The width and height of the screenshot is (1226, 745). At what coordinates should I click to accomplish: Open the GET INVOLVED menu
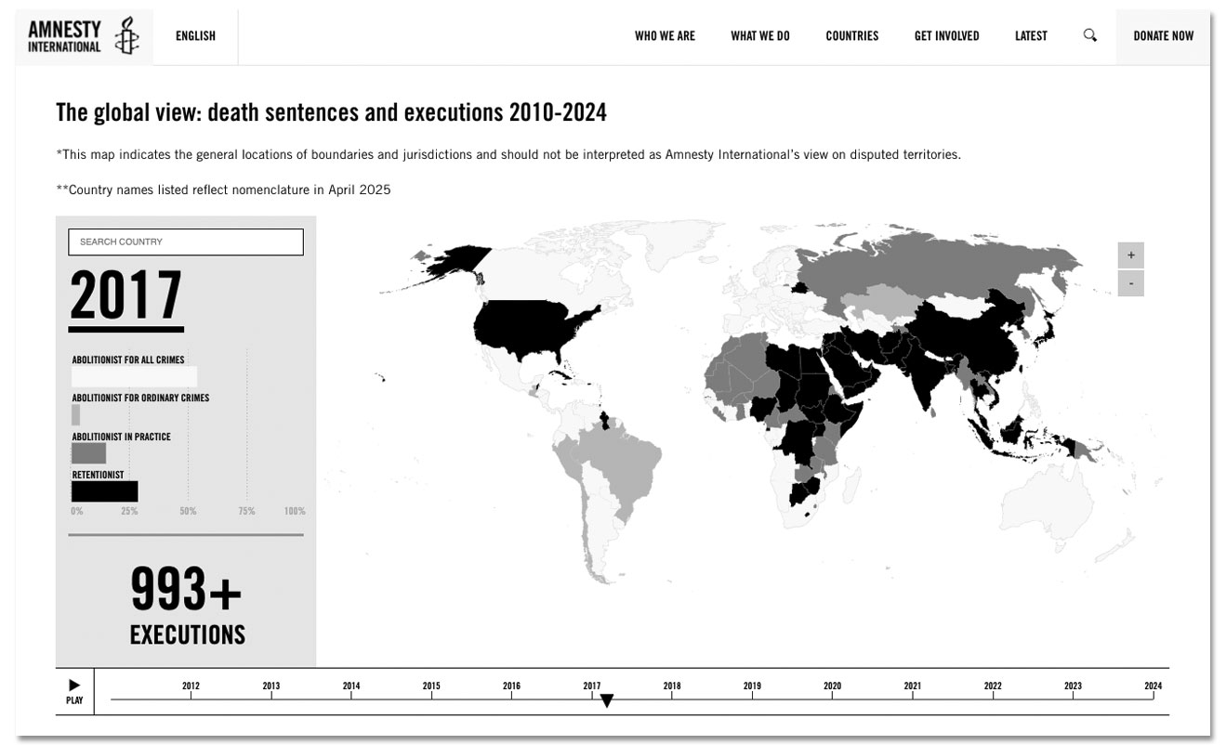click(x=946, y=36)
